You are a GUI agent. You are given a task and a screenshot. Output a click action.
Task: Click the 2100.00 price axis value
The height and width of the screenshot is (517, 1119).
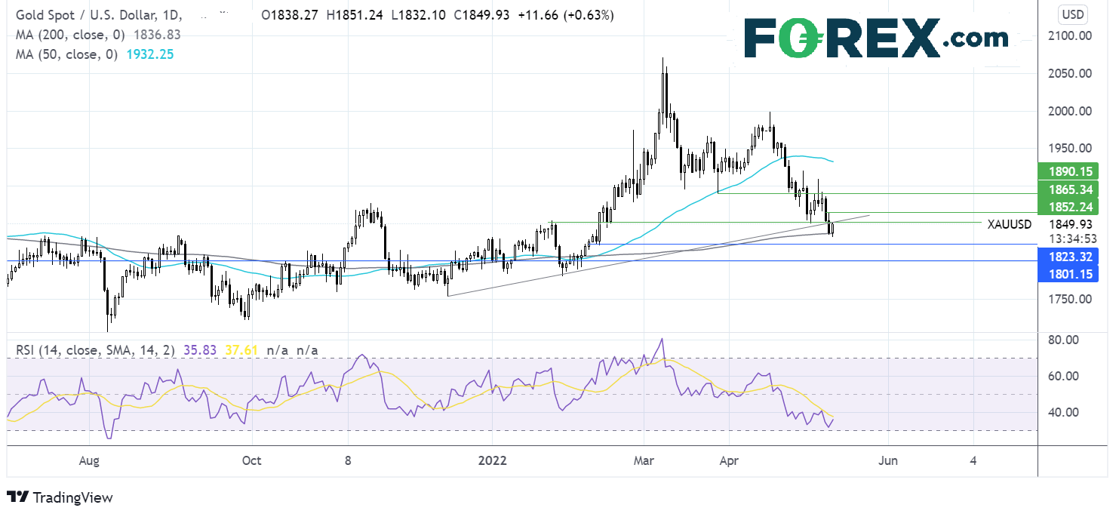tap(1071, 35)
